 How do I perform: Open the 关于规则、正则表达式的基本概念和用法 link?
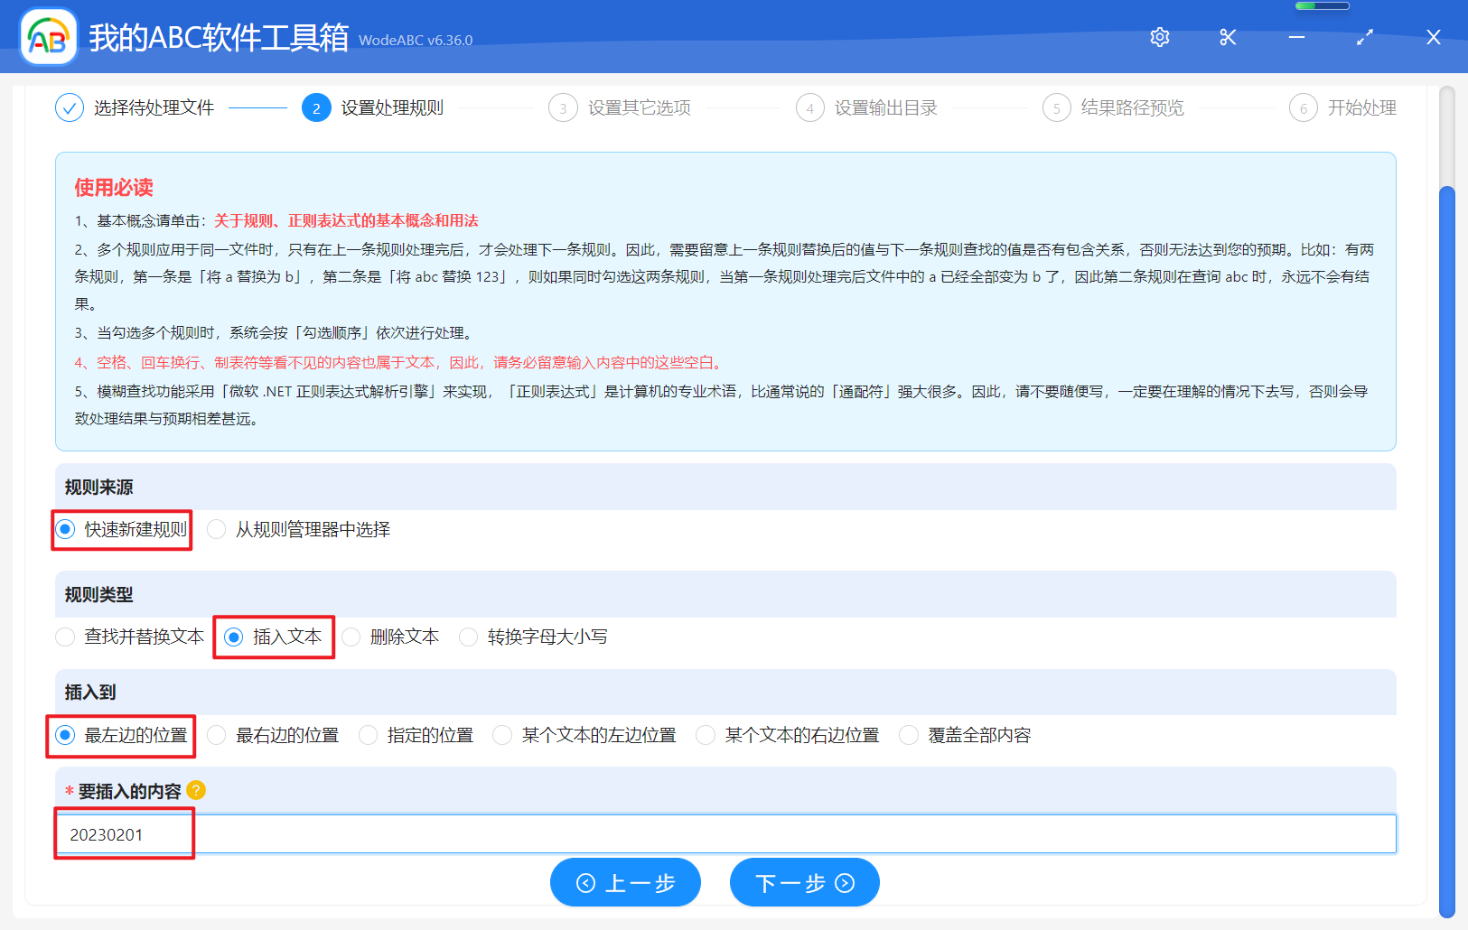pos(346,219)
